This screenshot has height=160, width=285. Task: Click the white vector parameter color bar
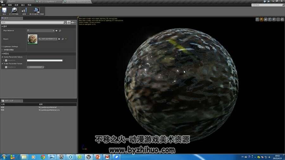tap(45, 60)
